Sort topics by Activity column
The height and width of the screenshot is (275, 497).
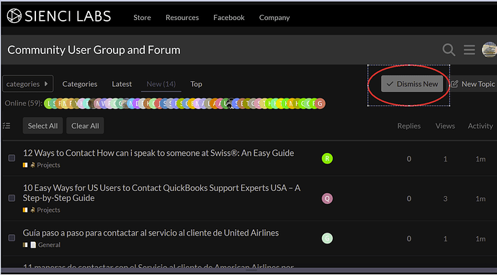pos(480,126)
